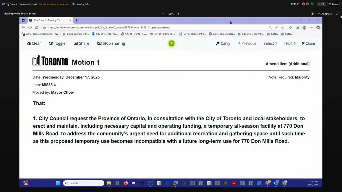This screenshot has height=192, width=342.
Task: Click the browser Home icon
Action: (37, 27)
